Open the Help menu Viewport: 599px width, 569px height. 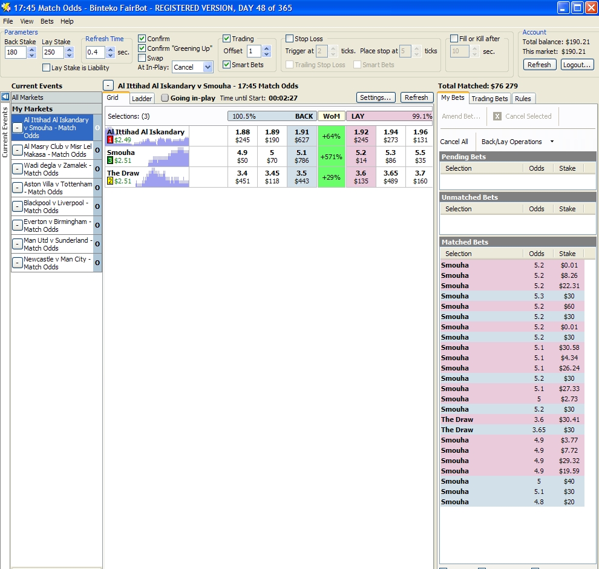point(67,21)
